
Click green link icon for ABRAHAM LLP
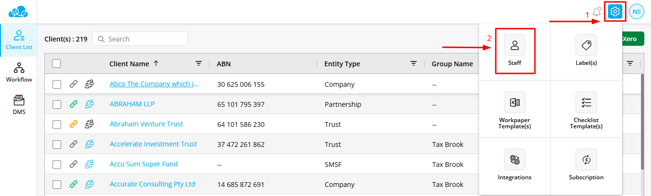(x=73, y=104)
